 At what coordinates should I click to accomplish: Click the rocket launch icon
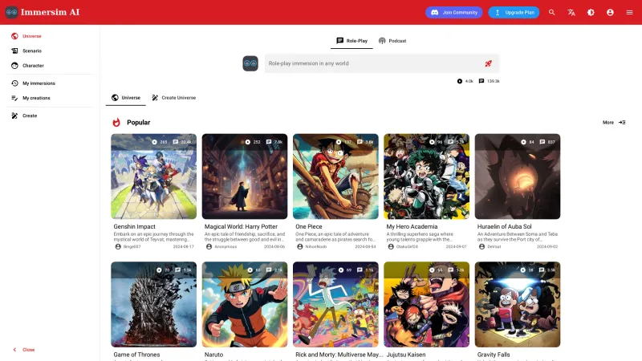pos(489,63)
